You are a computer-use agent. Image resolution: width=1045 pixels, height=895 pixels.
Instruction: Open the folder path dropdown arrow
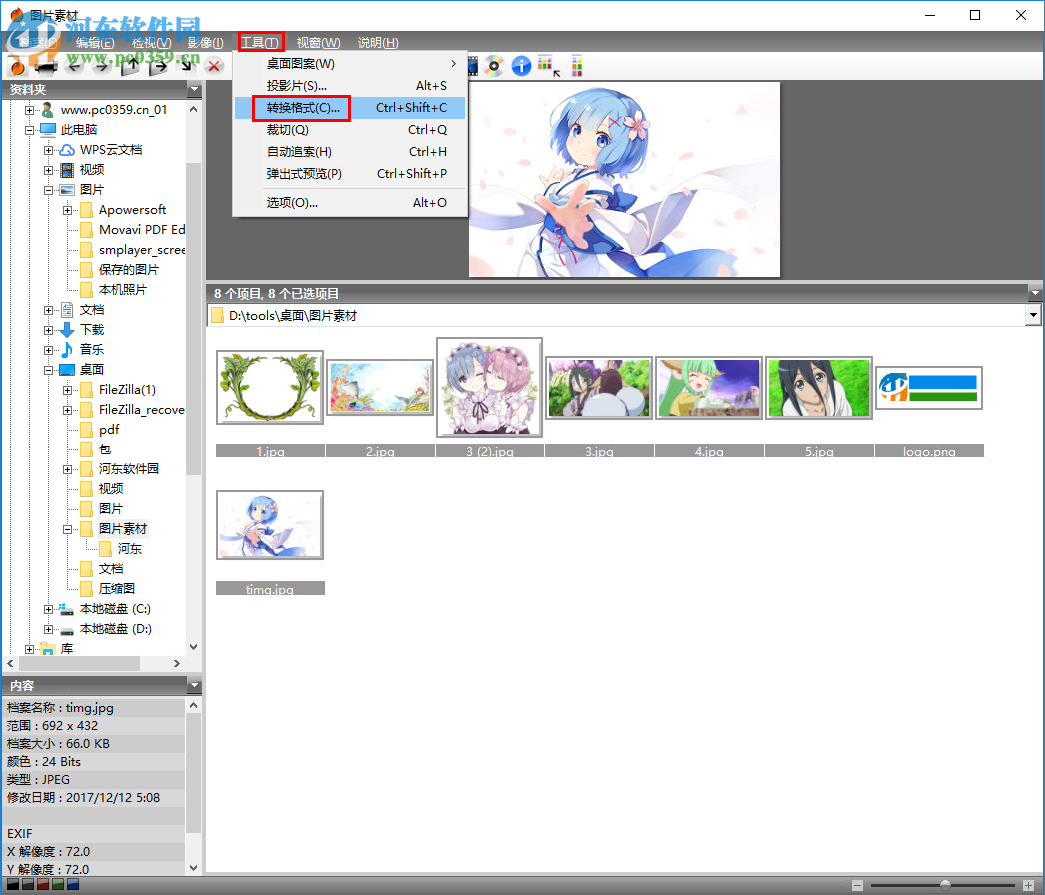click(1033, 315)
